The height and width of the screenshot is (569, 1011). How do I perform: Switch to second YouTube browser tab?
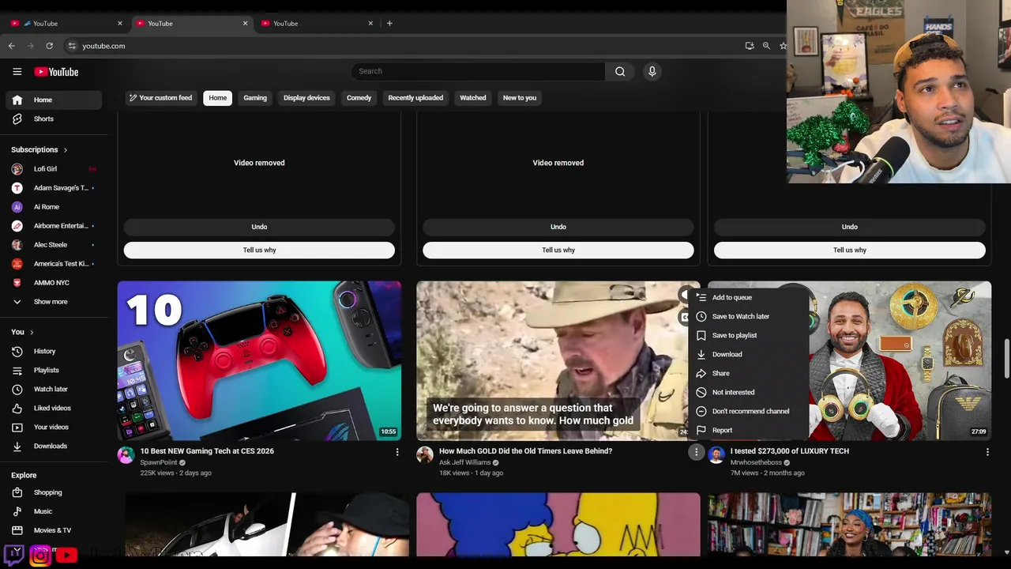(190, 24)
